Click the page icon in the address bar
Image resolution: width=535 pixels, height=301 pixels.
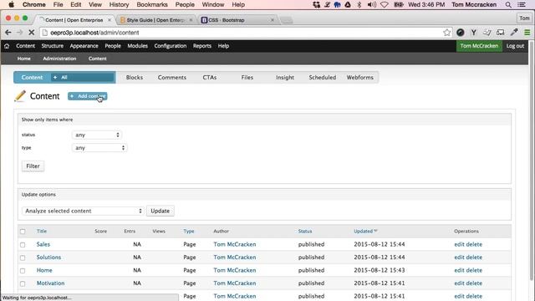click(x=44, y=33)
